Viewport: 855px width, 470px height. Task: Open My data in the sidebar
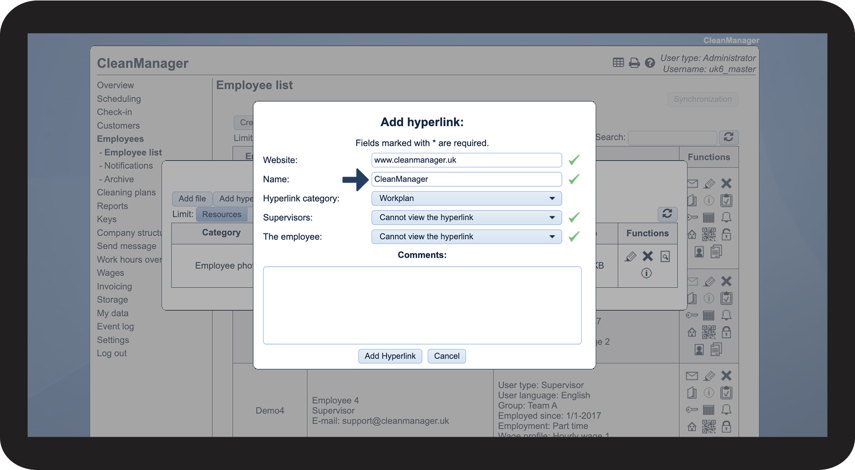(x=113, y=313)
